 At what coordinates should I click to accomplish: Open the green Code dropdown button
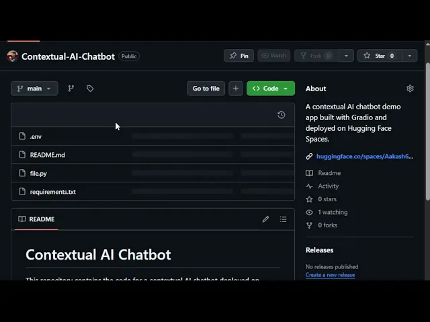tap(271, 89)
